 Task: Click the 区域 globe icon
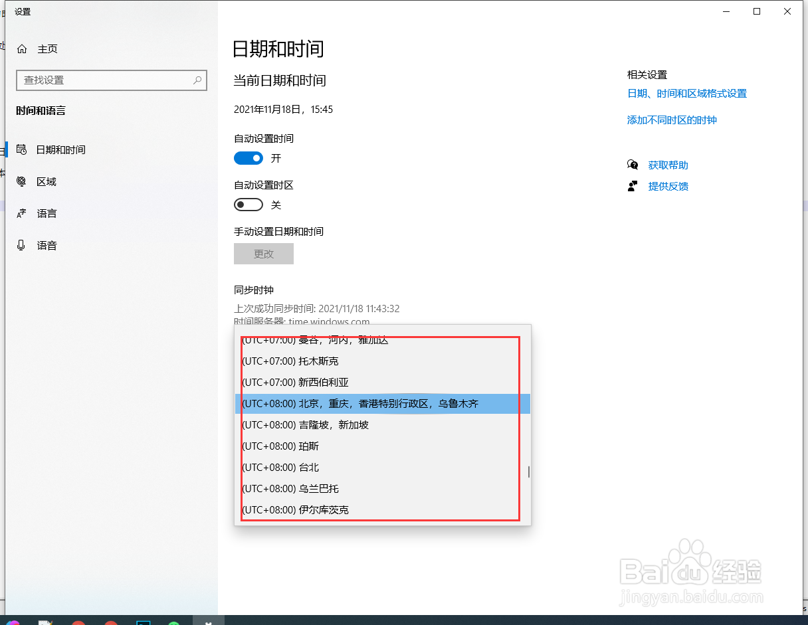[22, 182]
